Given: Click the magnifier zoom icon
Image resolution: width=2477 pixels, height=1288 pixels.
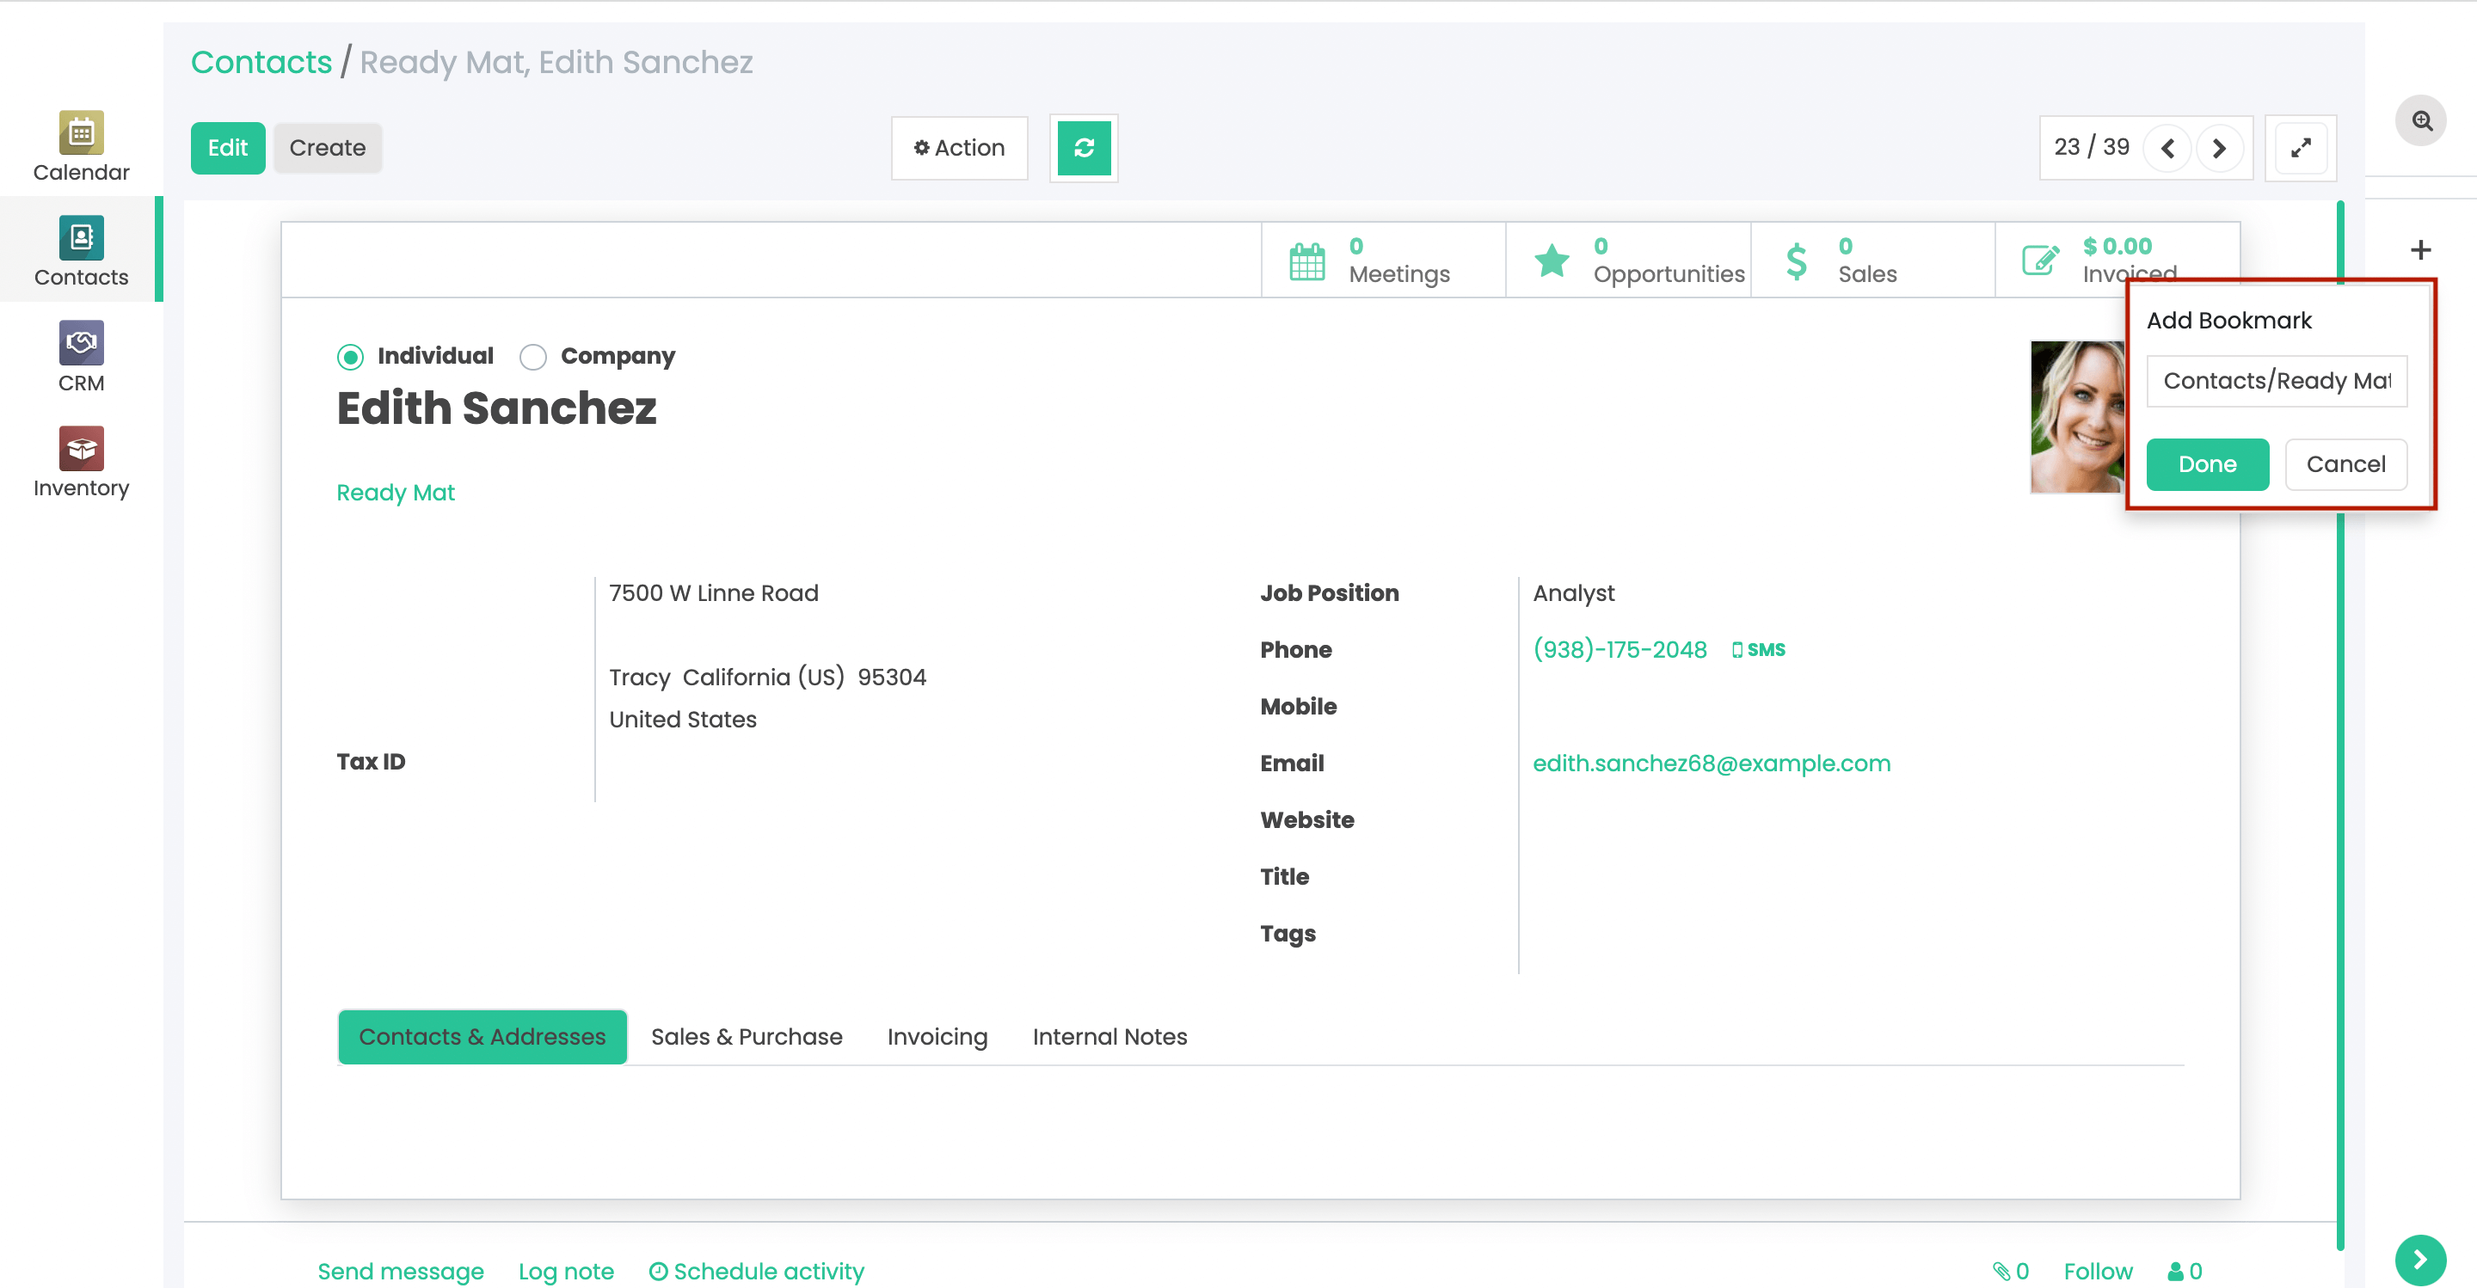Looking at the screenshot, I should (2421, 121).
